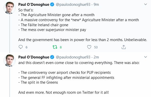Viewport: 151px width, 97px height.
Task: Click @paulodonoghue93 handle on the second tweet
Action: click(73, 57)
